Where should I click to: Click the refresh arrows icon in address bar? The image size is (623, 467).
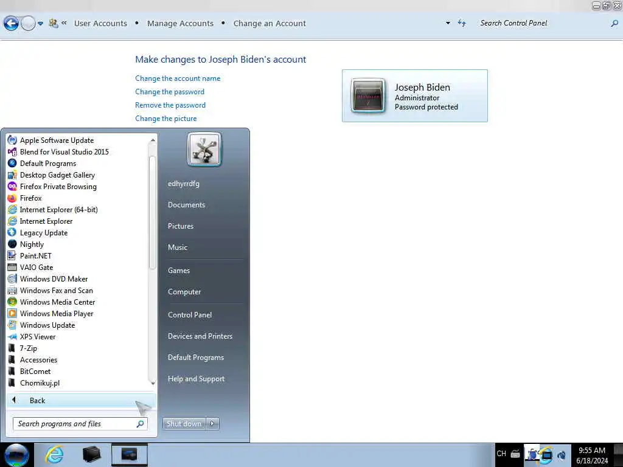coord(462,23)
